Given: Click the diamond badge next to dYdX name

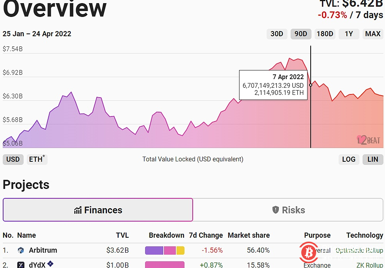Looking at the screenshot, I should click(x=50, y=264).
